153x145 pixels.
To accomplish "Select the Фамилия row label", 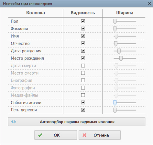I will tap(19, 29).
